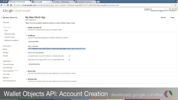Go to the browser home page icon

pyautogui.click(x=11, y=5)
